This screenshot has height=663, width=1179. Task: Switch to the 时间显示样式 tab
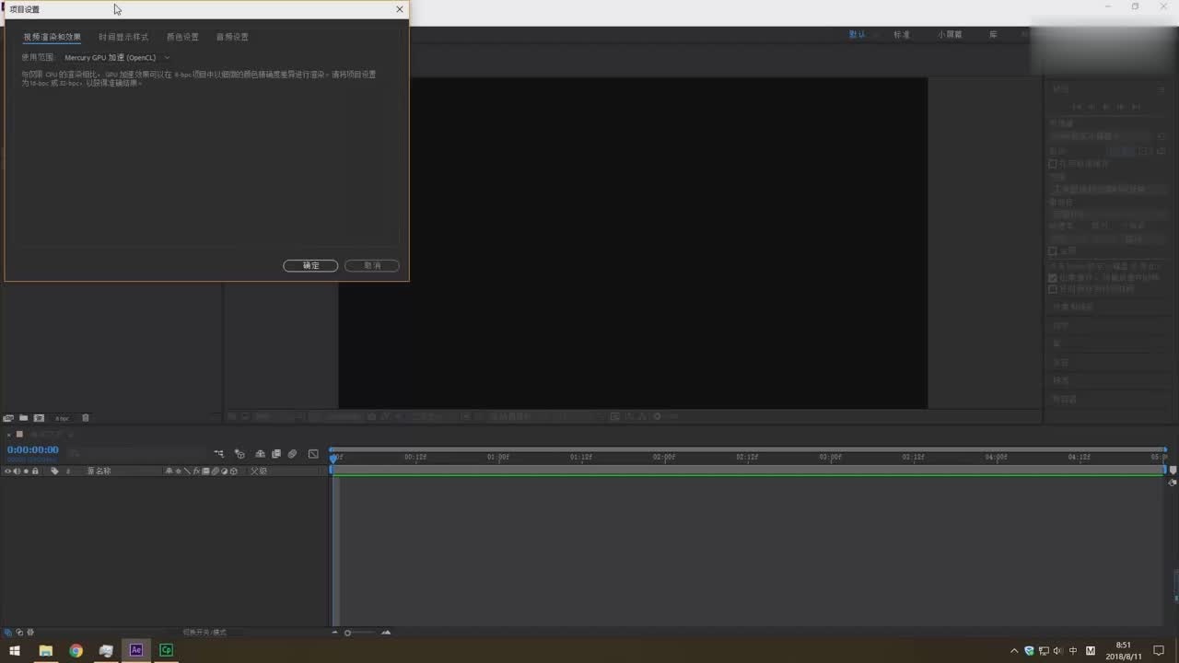point(123,37)
